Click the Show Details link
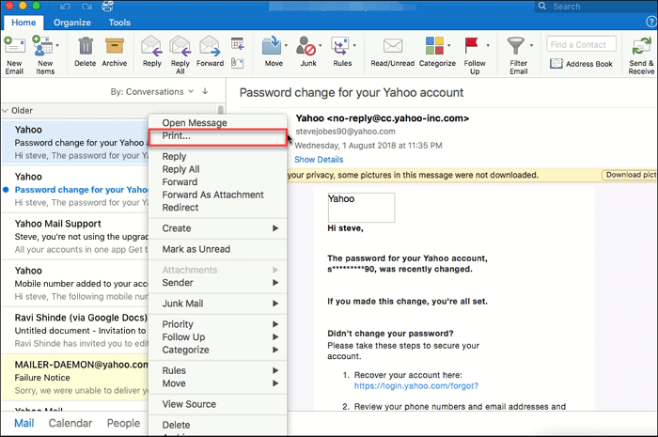Viewport: 658px width, 437px height. click(x=318, y=160)
